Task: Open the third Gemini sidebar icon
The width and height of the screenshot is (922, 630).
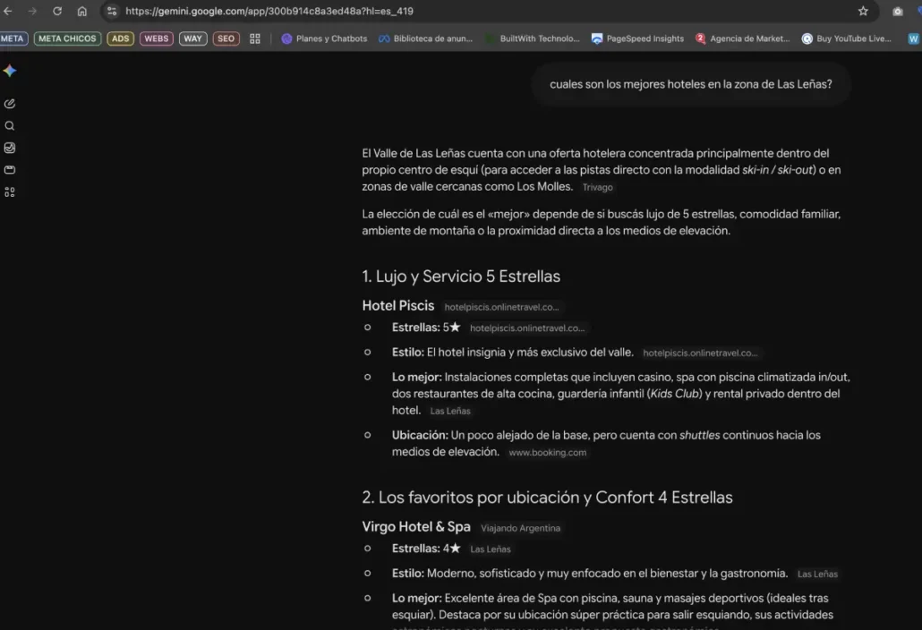Action: pos(10,148)
